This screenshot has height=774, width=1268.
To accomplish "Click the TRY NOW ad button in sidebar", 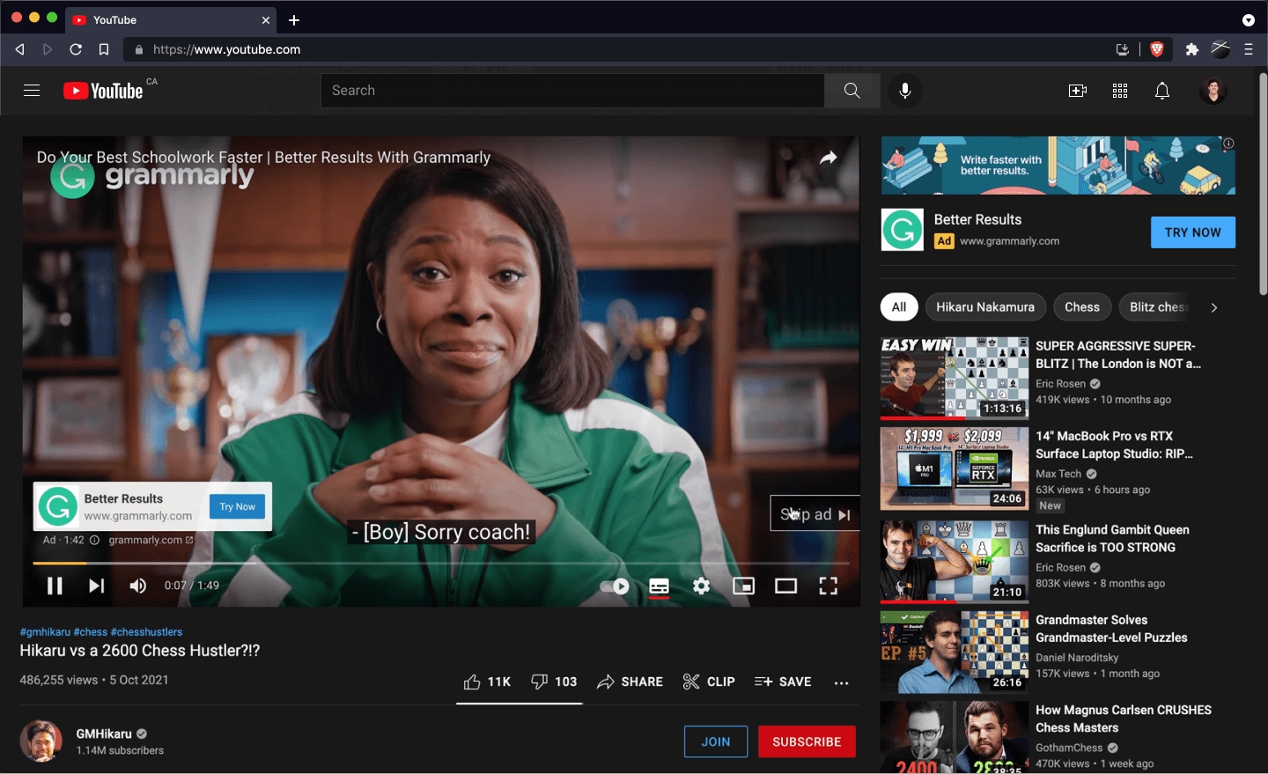I will pyautogui.click(x=1192, y=232).
